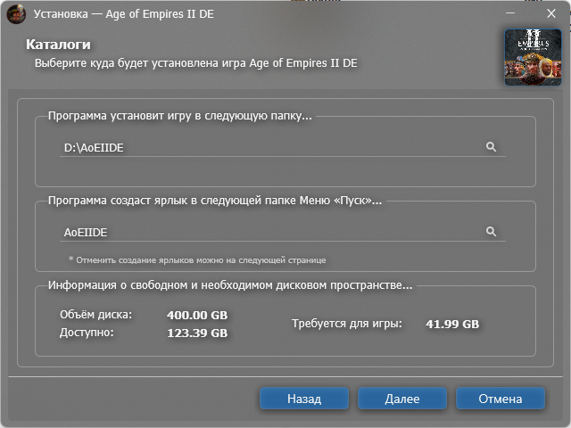This screenshot has width=571, height=428.
Task: Proceed by pressing the Далее button
Action: coord(402,399)
